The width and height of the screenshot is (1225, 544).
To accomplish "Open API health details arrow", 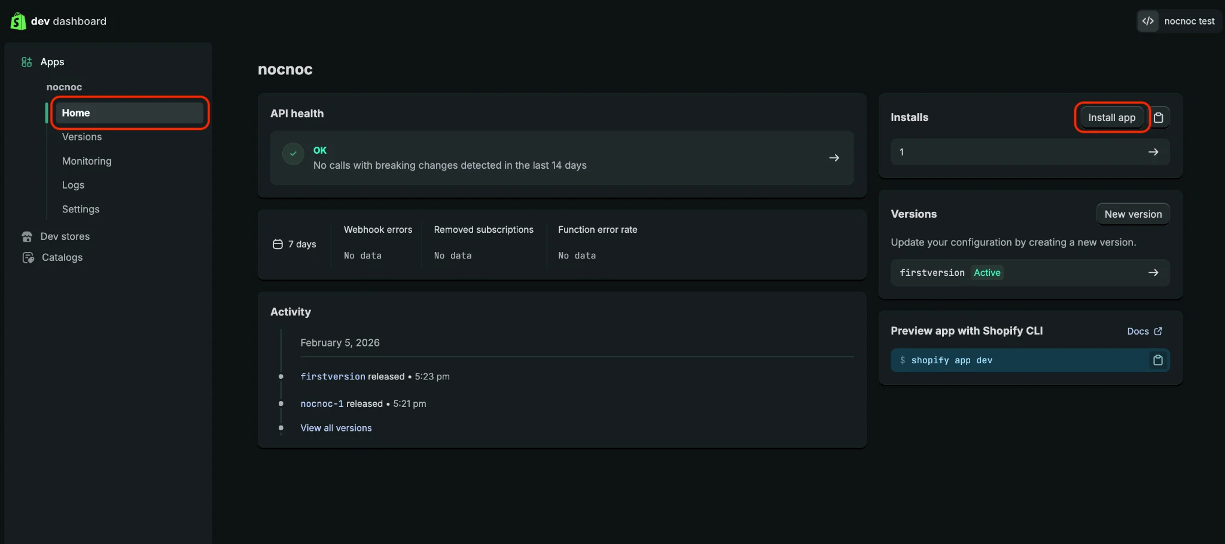I will pyautogui.click(x=834, y=158).
